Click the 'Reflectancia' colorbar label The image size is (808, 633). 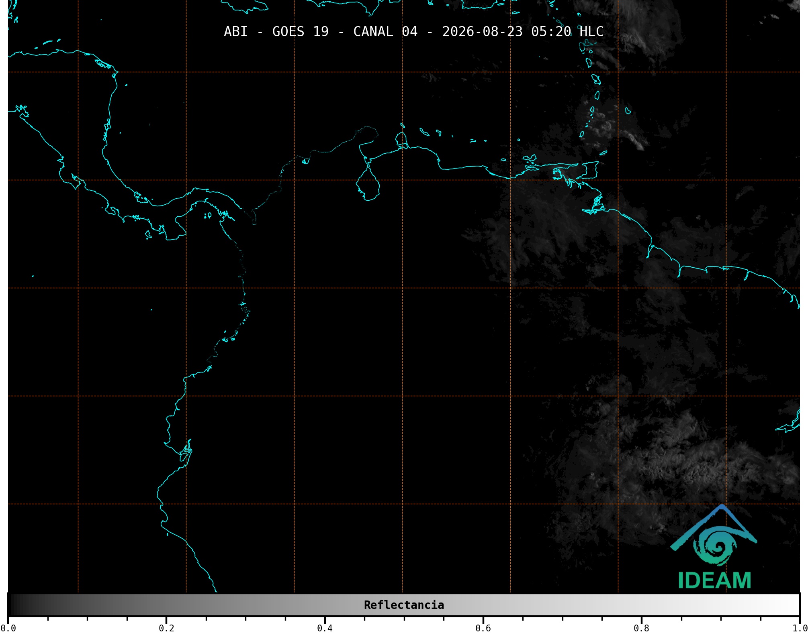[404, 605]
